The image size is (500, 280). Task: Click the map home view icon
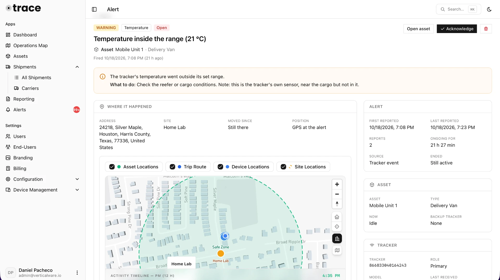tap(337, 217)
